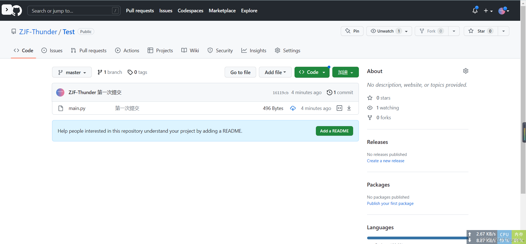Click the search or jump to field
526x244 pixels.
pyautogui.click(x=74, y=11)
